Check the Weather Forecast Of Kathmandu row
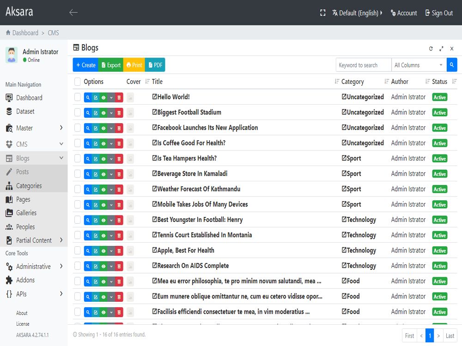The image size is (462, 346). pyautogui.click(x=78, y=189)
